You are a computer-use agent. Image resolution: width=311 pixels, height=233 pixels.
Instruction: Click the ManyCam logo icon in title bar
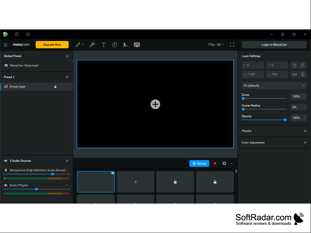[5, 34]
